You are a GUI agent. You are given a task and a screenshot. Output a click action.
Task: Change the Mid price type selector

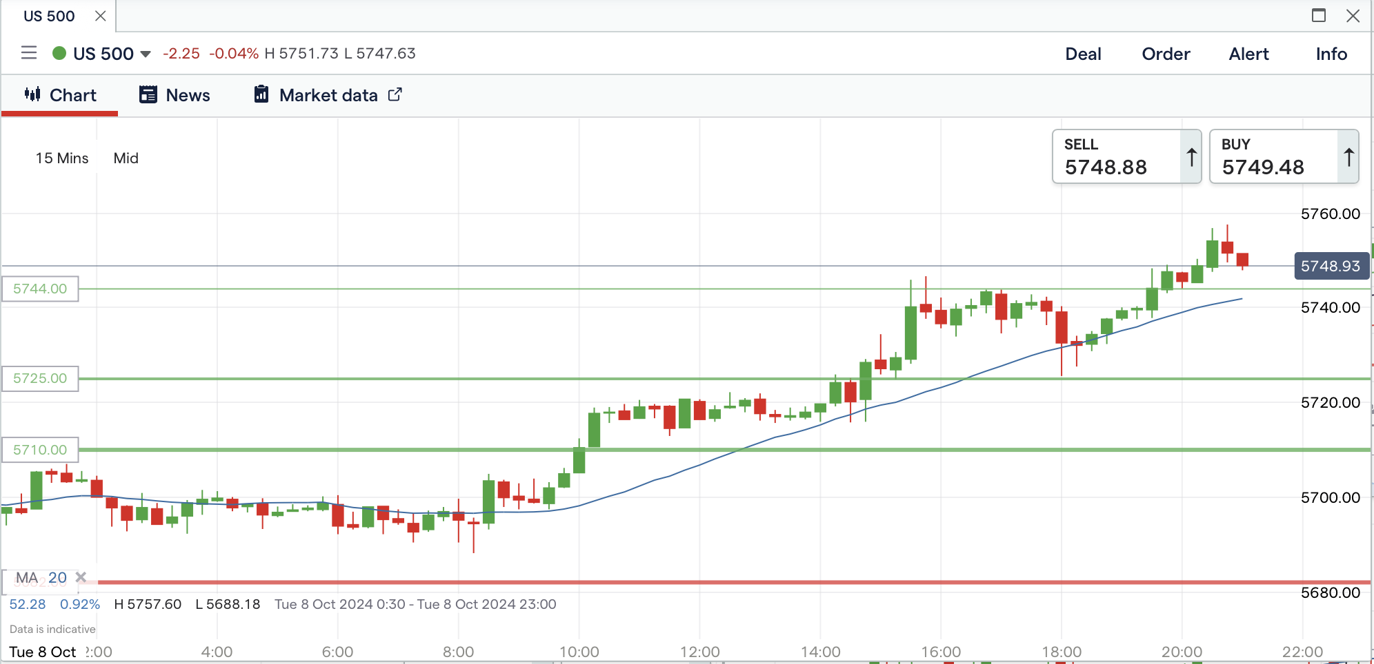pyautogui.click(x=126, y=158)
